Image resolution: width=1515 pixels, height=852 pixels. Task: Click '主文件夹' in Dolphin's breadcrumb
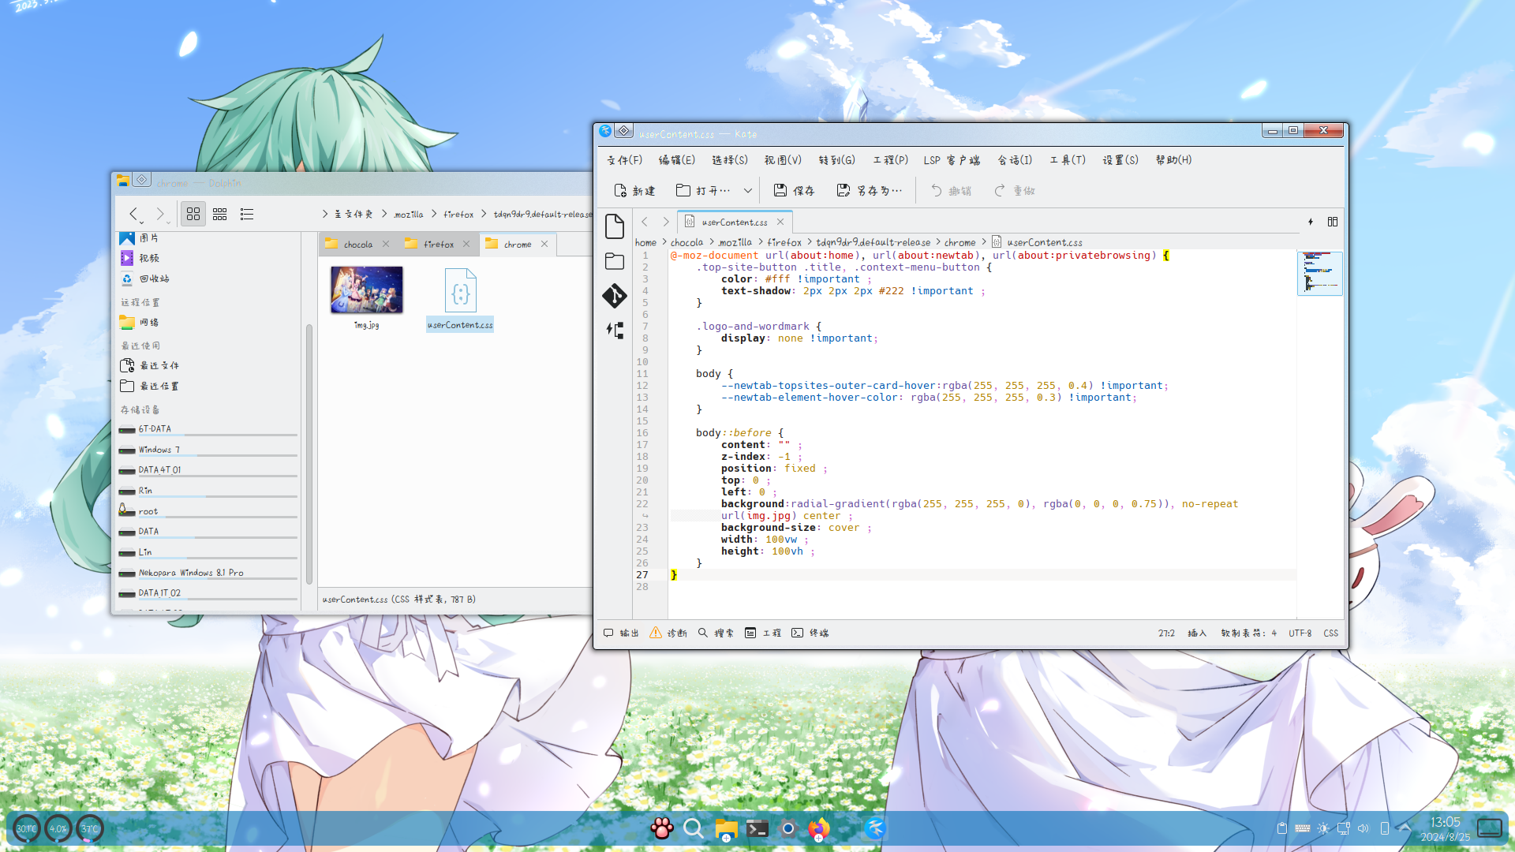pyautogui.click(x=353, y=214)
